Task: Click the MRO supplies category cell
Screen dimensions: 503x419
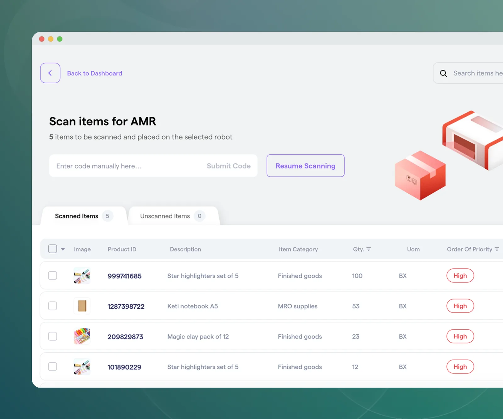Action: (298, 306)
